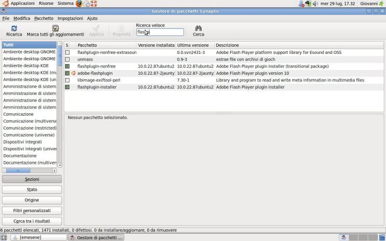Click in the Ricerca veloce search field
This screenshot has width=386, height=241.
click(160, 32)
